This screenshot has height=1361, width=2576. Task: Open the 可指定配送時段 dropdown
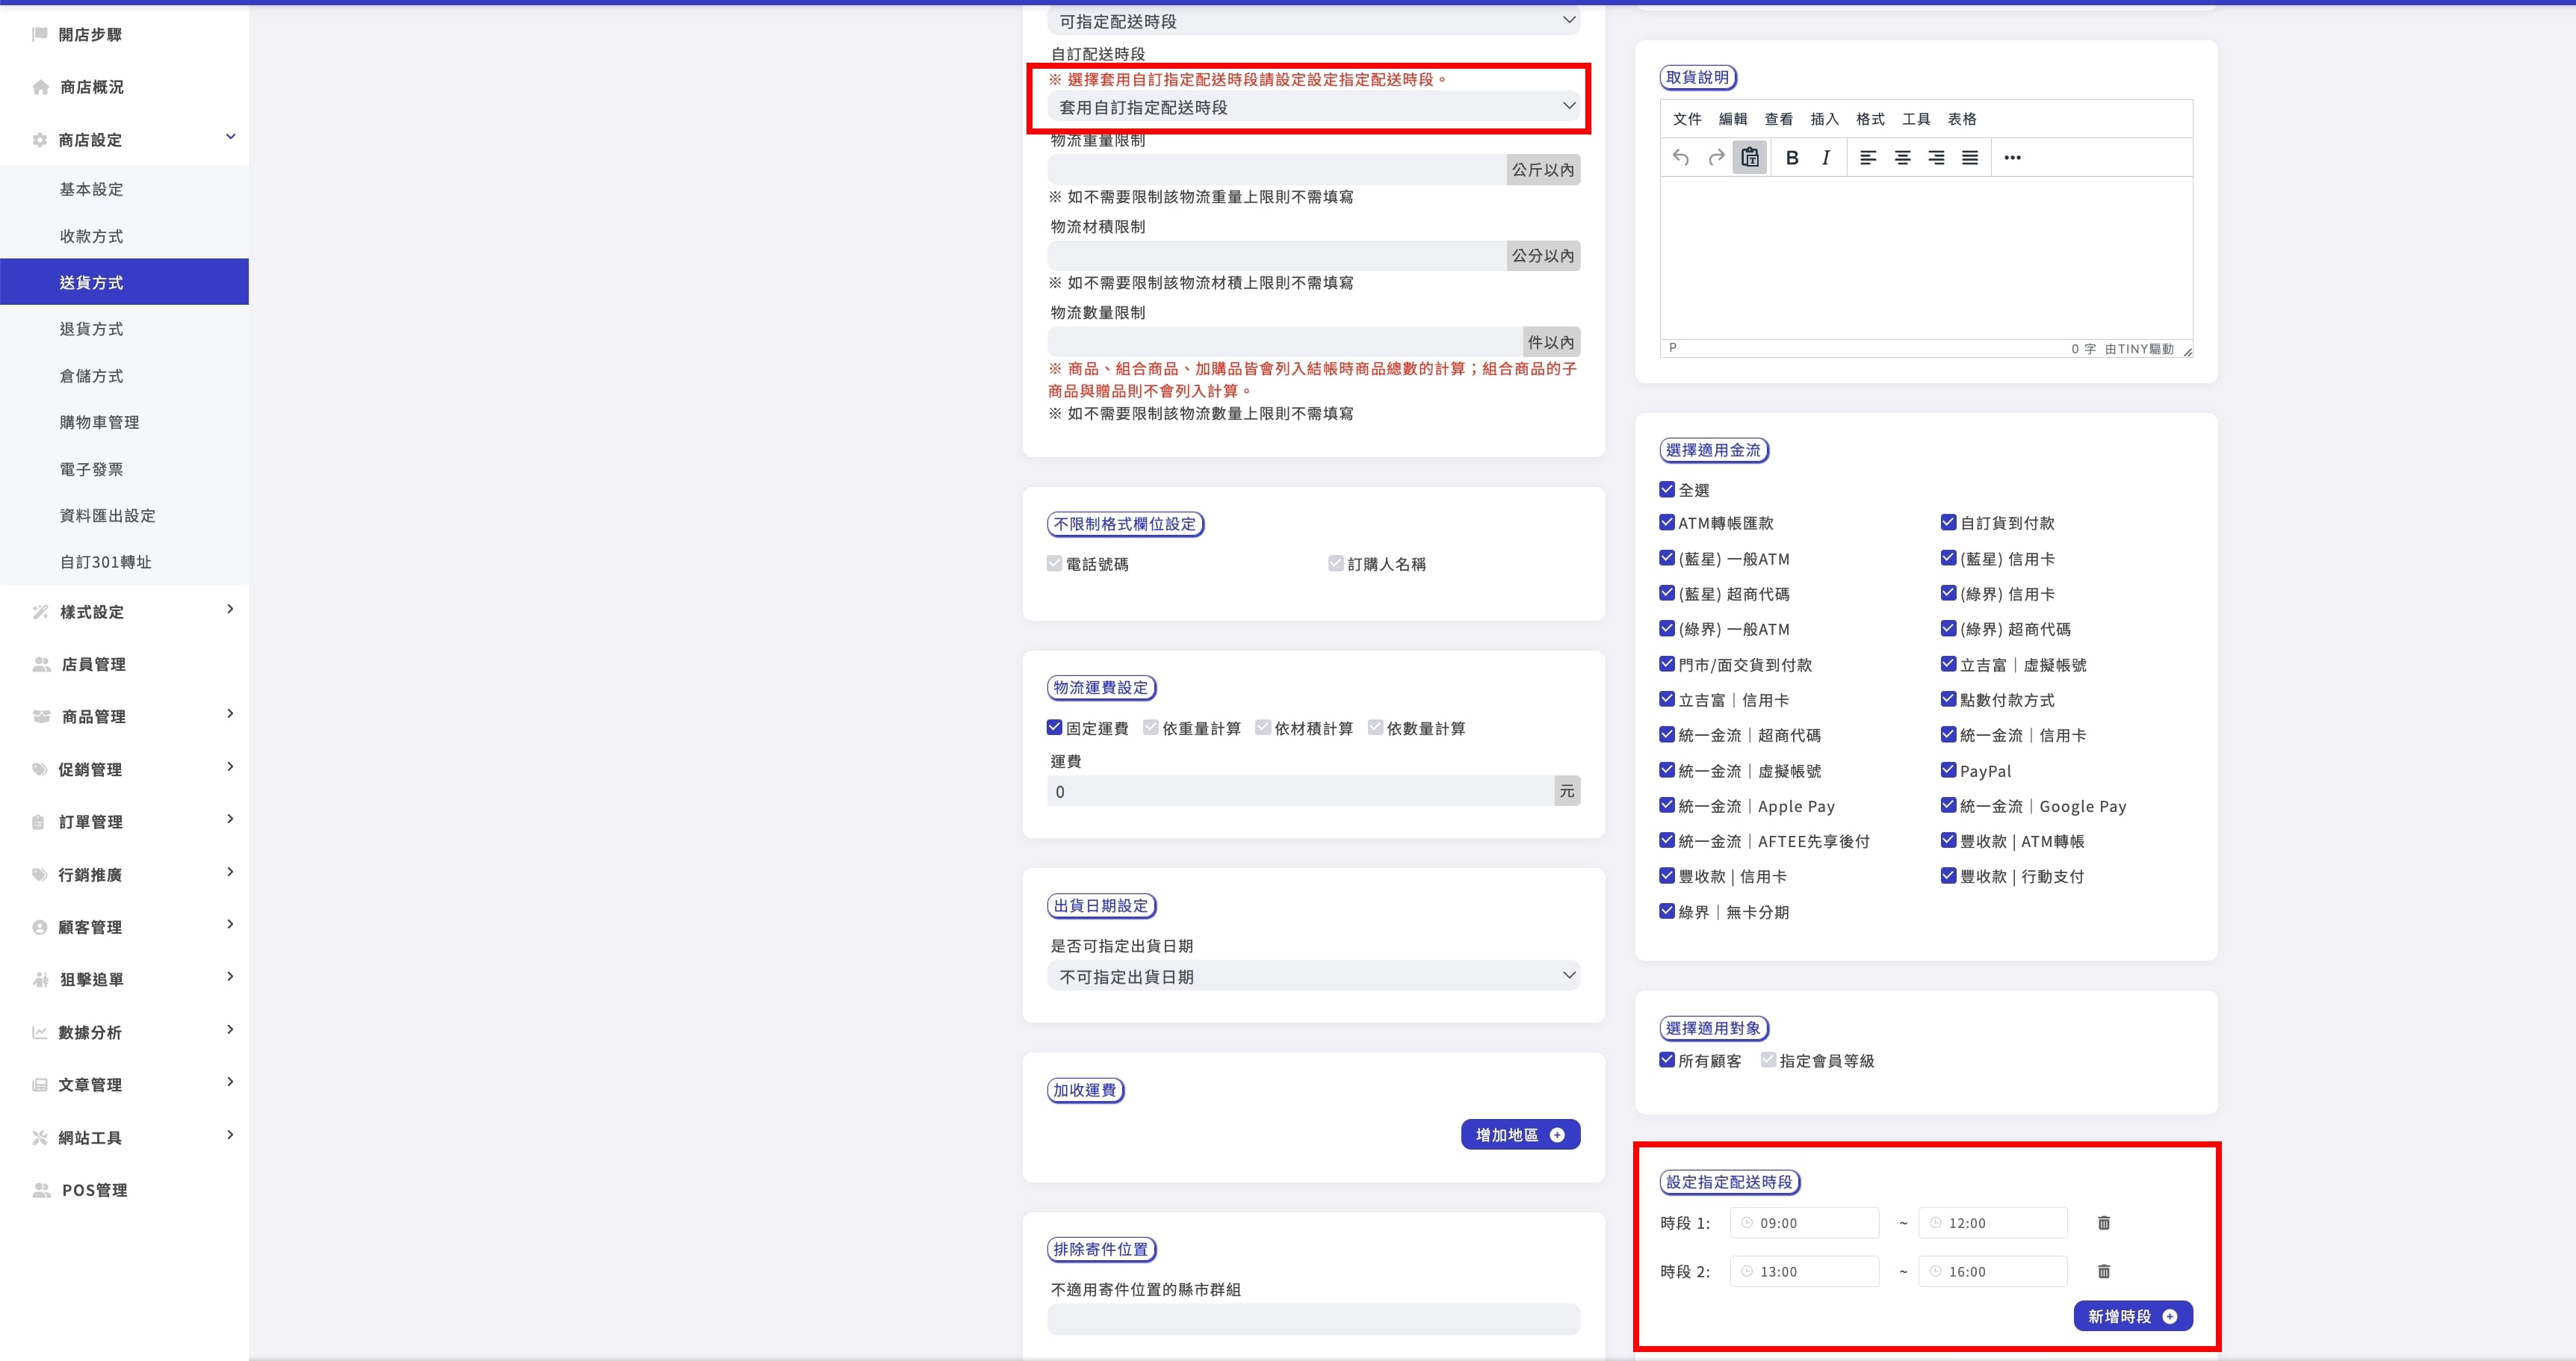pos(1313,21)
